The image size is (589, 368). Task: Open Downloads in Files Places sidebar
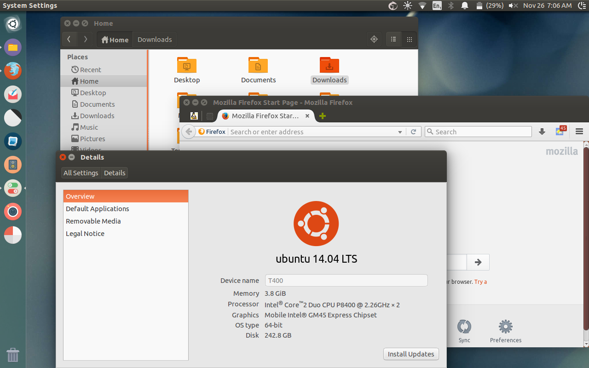[x=104, y=116]
